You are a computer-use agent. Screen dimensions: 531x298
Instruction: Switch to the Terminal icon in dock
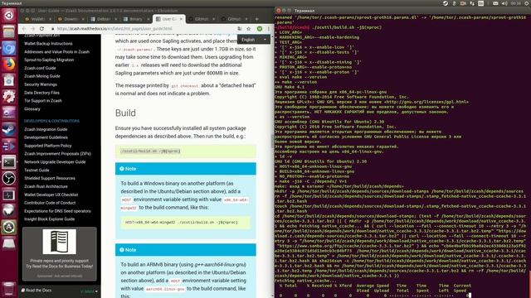point(9,162)
